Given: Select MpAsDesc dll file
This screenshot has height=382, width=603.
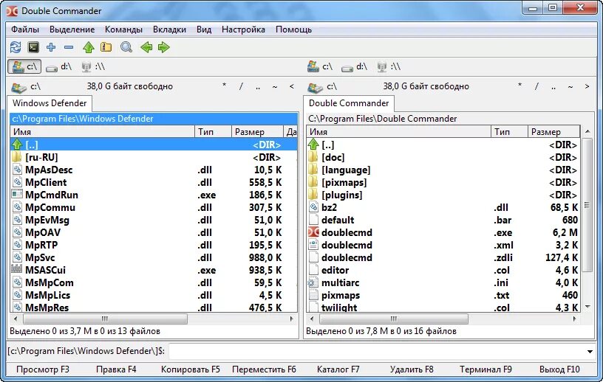Looking at the screenshot, I should [x=154, y=170].
